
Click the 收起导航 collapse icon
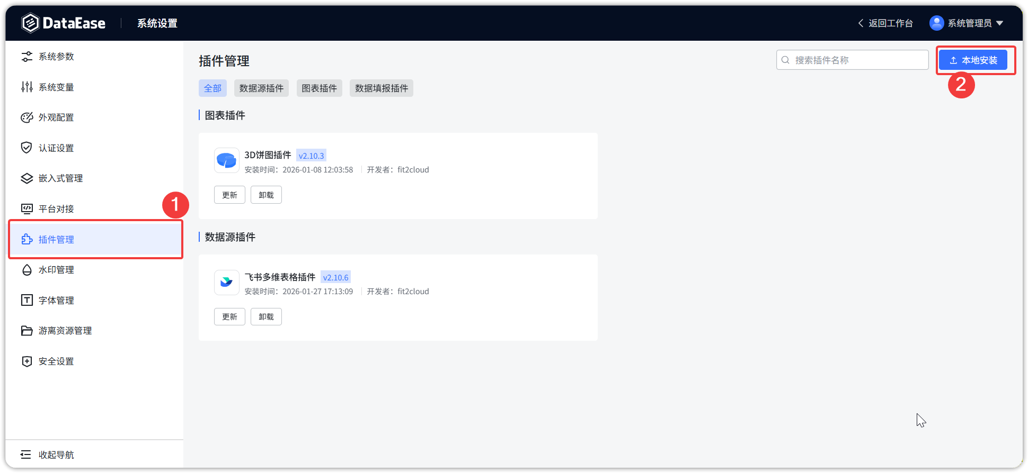25,455
